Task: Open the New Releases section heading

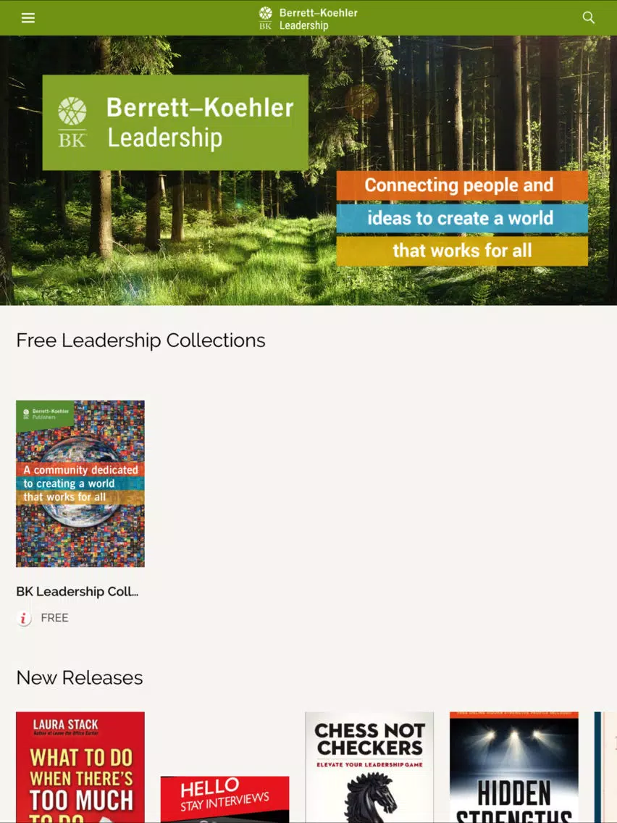Action: pyautogui.click(x=79, y=677)
